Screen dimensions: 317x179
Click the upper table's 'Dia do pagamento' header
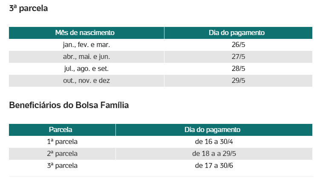tap(238, 32)
